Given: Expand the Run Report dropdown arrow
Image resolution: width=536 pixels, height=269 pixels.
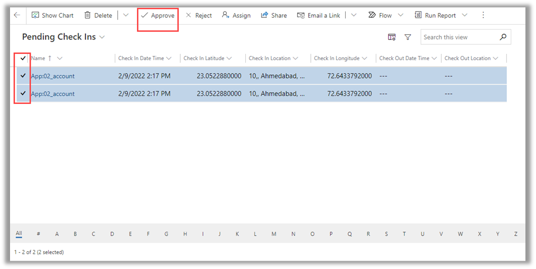Looking at the screenshot, I should click(x=465, y=15).
